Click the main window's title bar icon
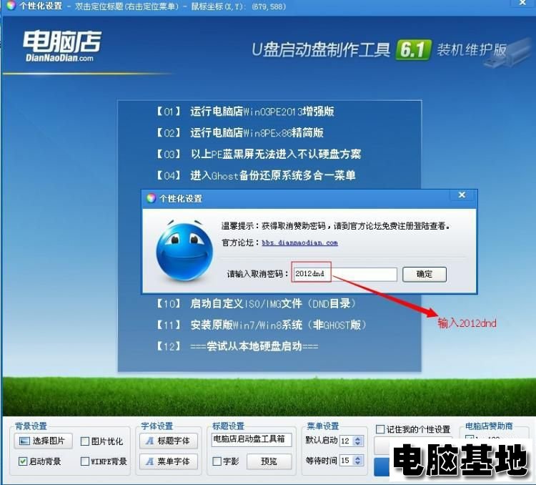The image size is (536, 485). pos(11,6)
